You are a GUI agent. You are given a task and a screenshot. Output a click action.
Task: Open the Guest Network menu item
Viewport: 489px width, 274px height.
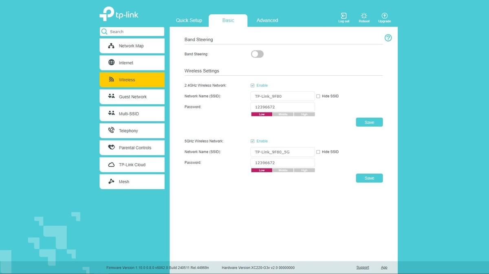point(132,97)
